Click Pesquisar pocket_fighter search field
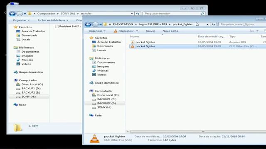Screen dimensions: 266x149 coord(242,24)
